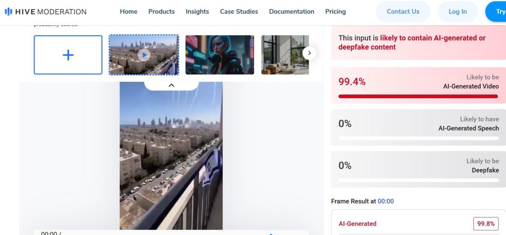Open Case Studies page

click(x=239, y=11)
